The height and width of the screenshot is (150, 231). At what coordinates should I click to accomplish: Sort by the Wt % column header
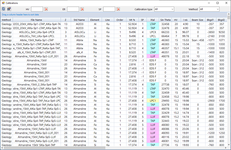(x=132, y=20)
